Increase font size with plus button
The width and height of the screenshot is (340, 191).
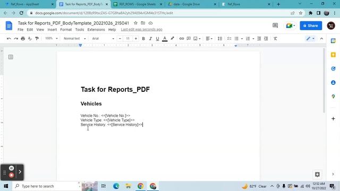pyautogui.click(x=136, y=39)
